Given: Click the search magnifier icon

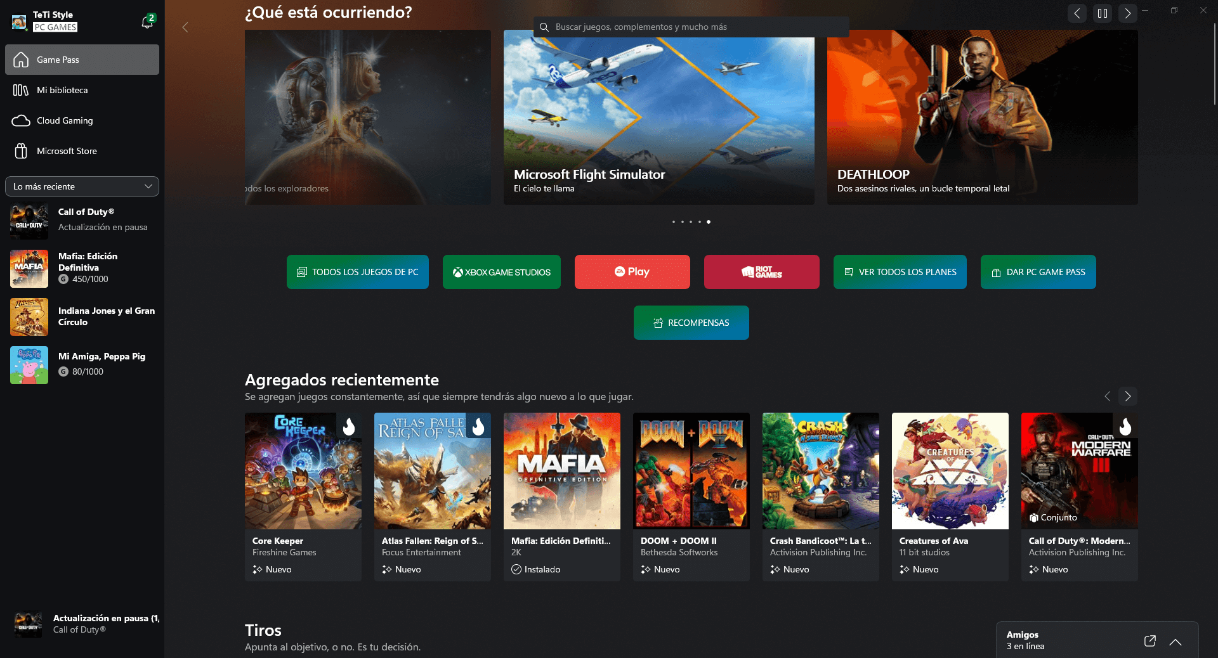Looking at the screenshot, I should [x=544, y=27].
